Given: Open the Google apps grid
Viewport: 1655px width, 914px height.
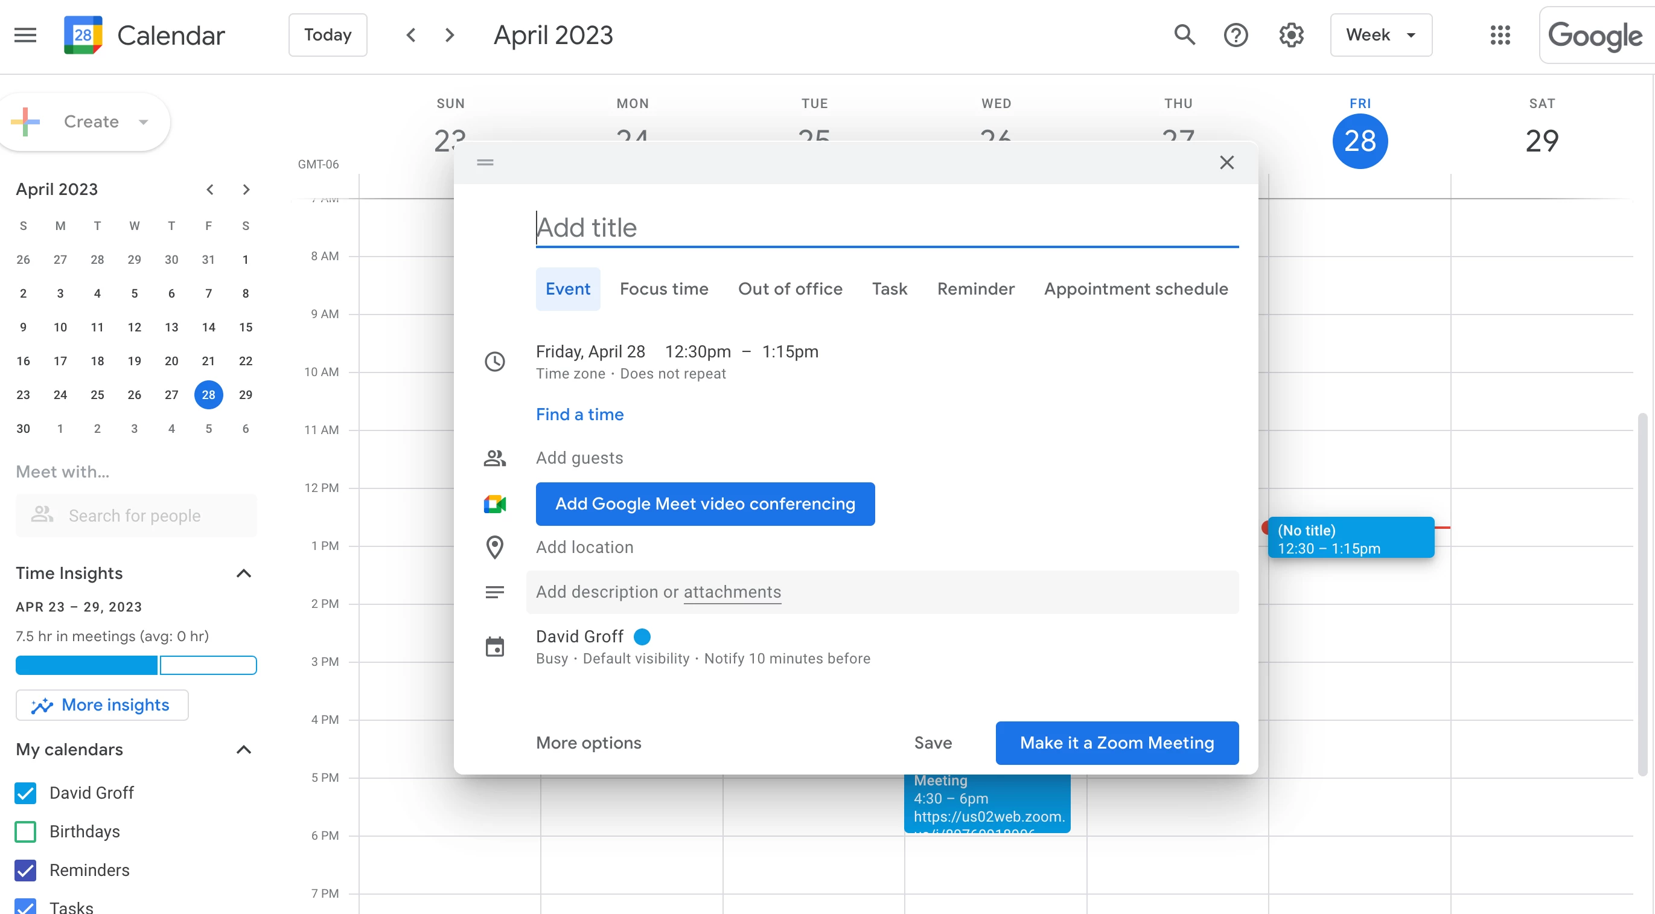Looking at the screenshot, I should coord(1499,34).
